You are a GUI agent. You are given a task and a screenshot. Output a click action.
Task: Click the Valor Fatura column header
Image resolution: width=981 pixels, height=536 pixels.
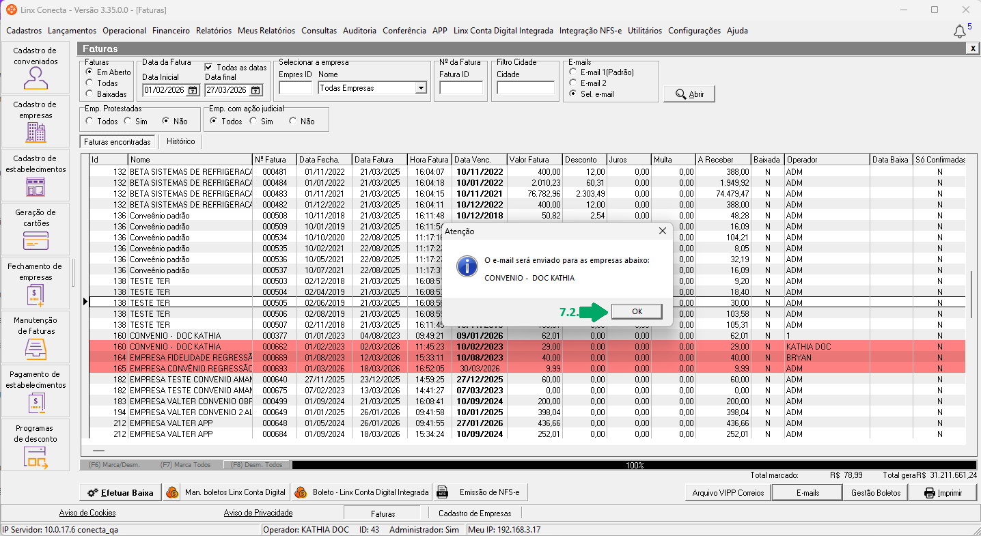pyautogui.click(x=535, y=160)
